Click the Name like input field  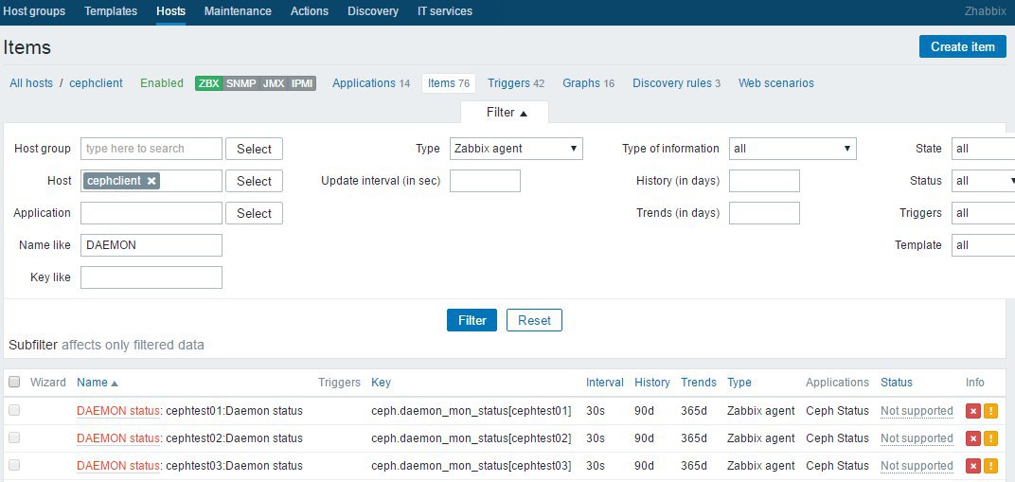pyautogui.click(x=151, y=245)
